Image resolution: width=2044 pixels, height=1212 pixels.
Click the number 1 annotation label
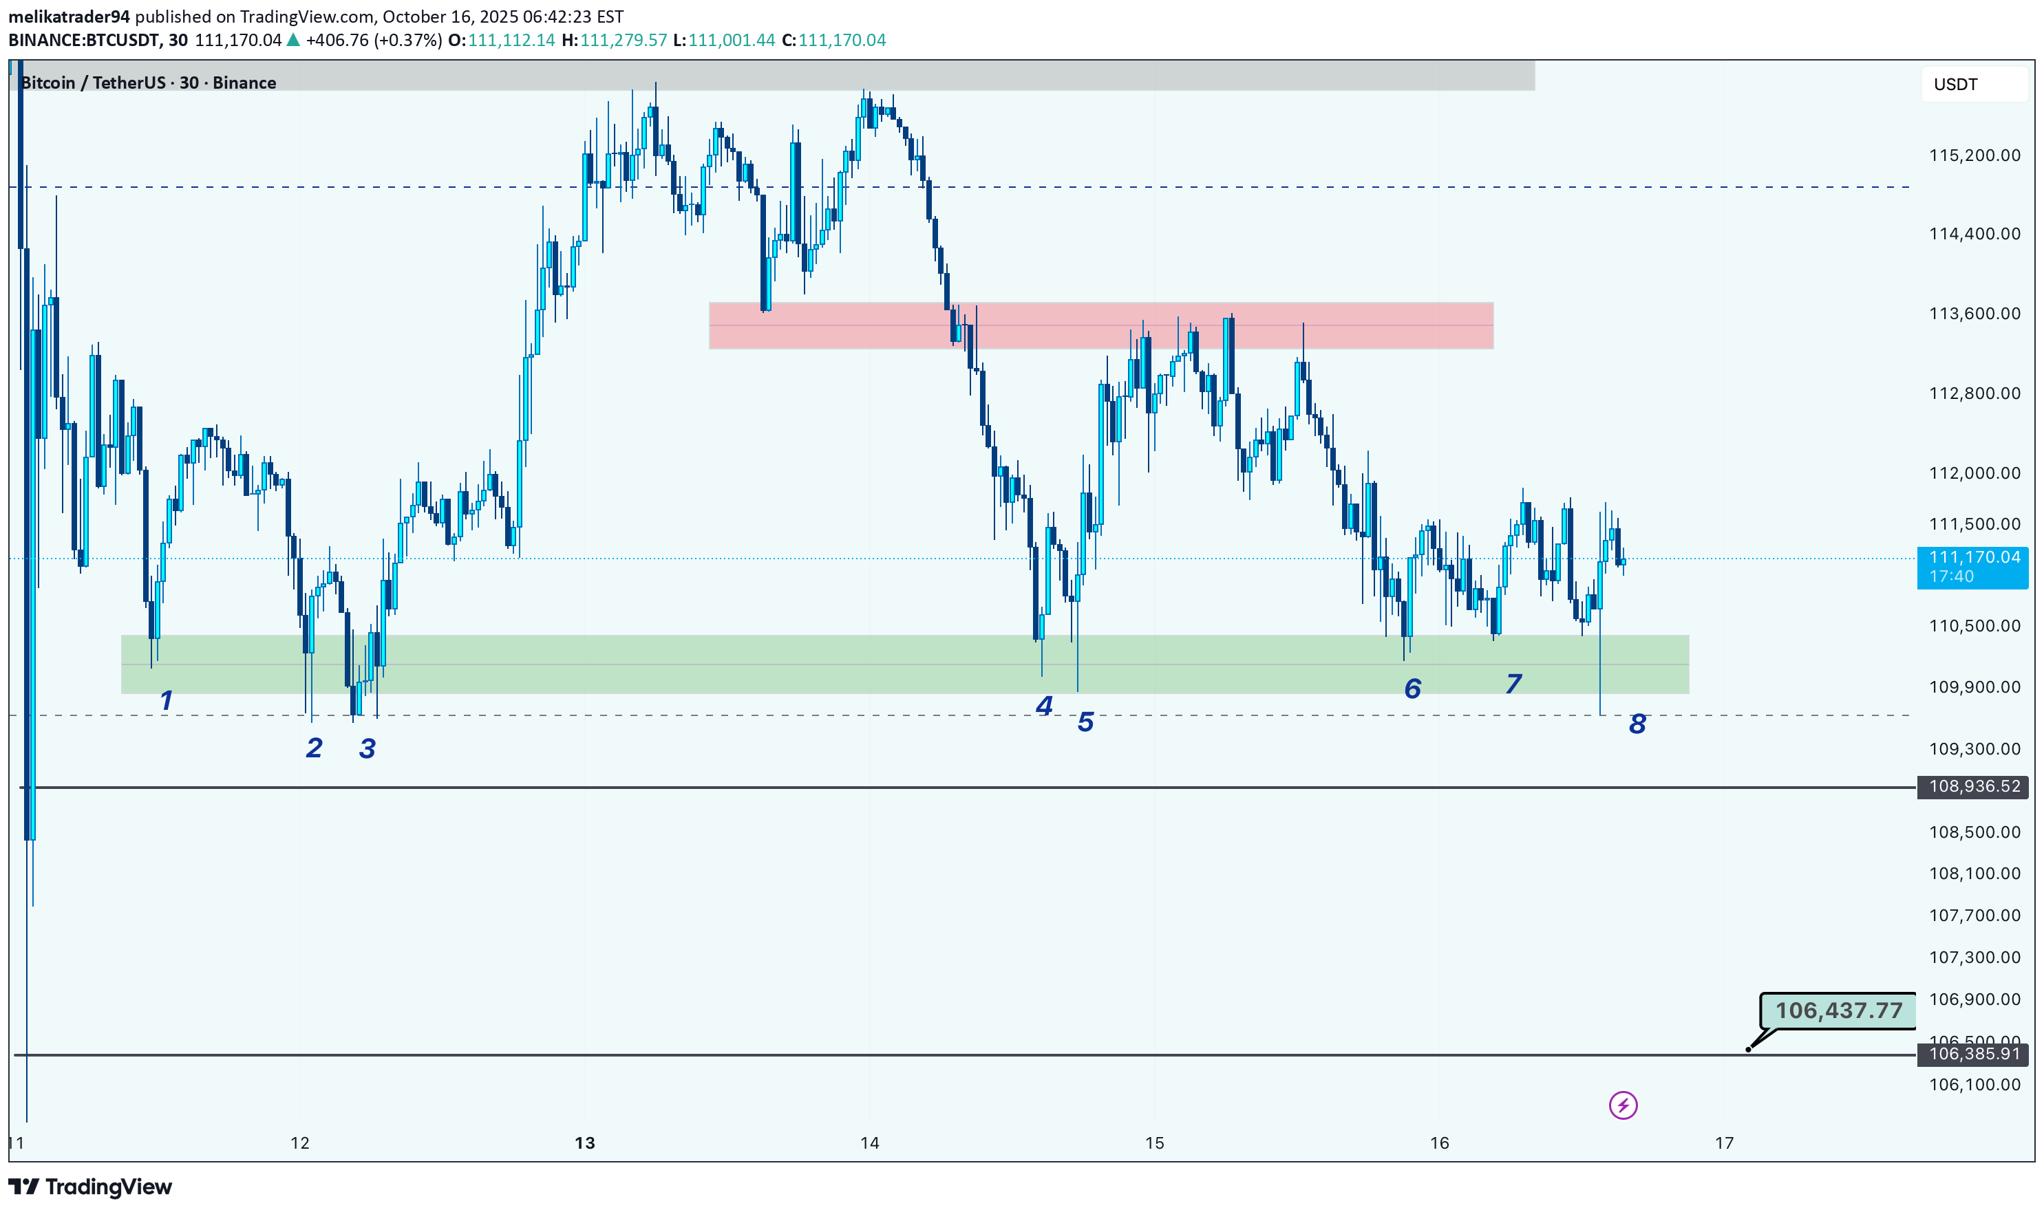[166, 700]
